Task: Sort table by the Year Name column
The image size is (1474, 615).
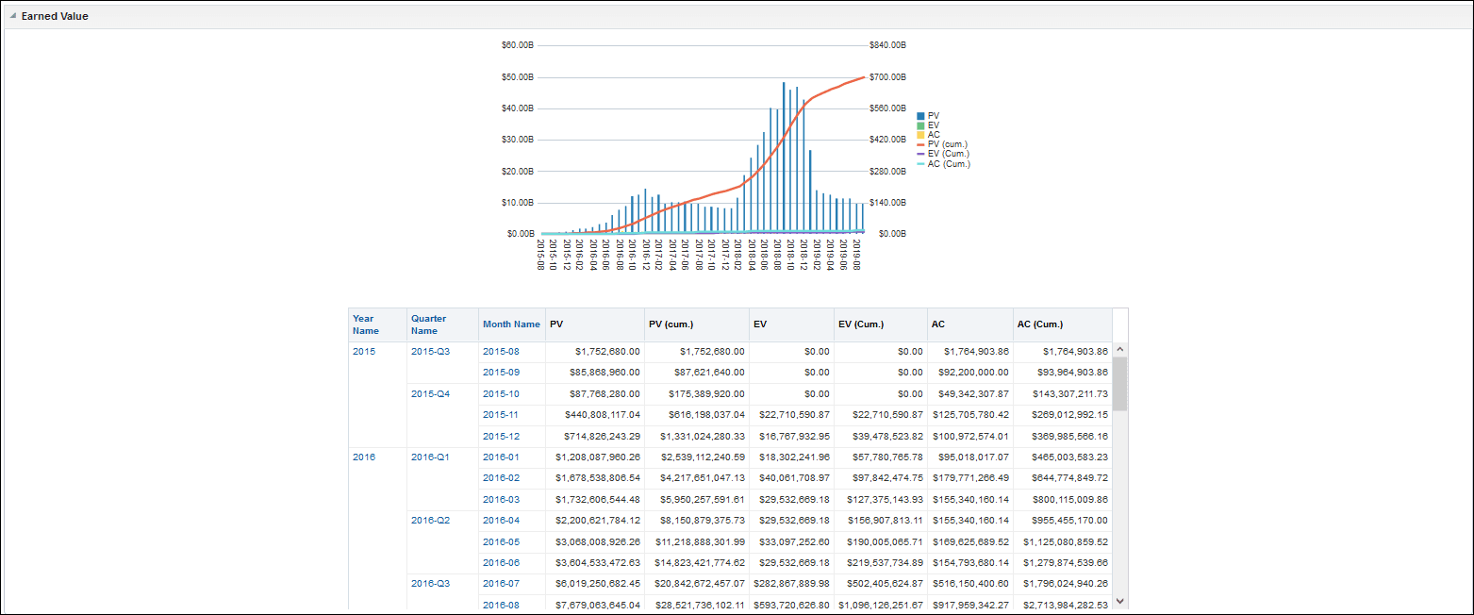Action: point(366,324)
